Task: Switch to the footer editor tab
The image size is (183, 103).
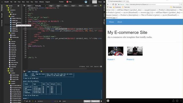Action: pos(80,6)
